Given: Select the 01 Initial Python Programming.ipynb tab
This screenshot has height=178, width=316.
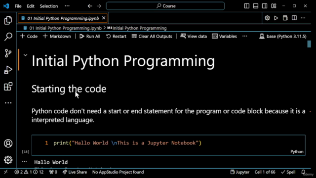Looking at the screenshot, I should tap(63, 18).
